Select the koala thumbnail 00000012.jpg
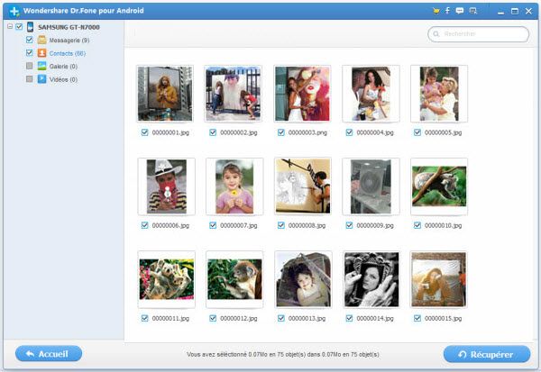The image size is (541, 372). 234,279
